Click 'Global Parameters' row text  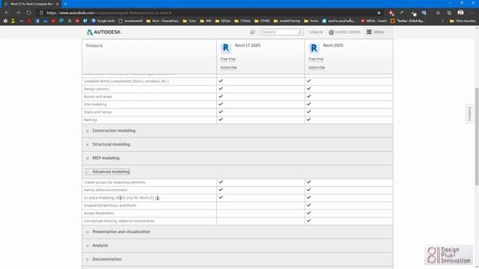coord(99,213)
